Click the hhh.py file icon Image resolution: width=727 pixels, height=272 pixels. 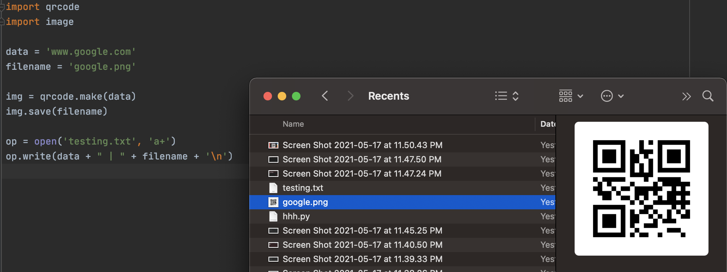273,216
